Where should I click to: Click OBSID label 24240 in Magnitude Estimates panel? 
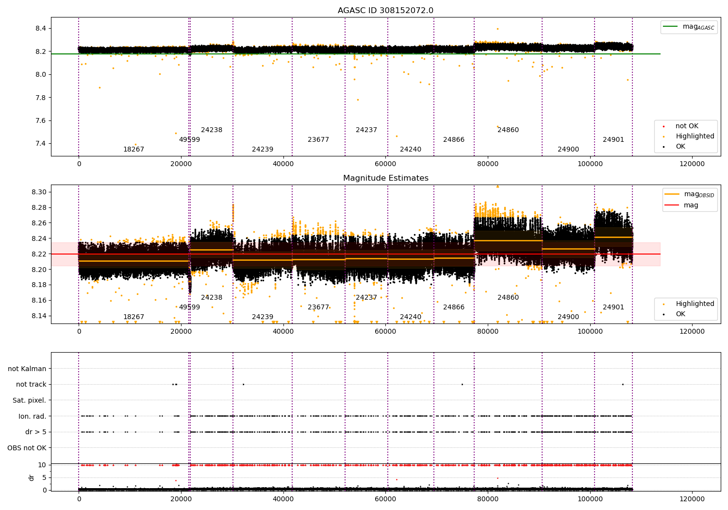tap(411, 317)
